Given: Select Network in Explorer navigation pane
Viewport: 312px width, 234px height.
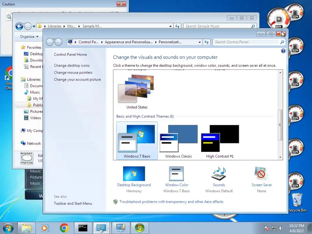Looking at the screenshot, I should click(31, 143).
